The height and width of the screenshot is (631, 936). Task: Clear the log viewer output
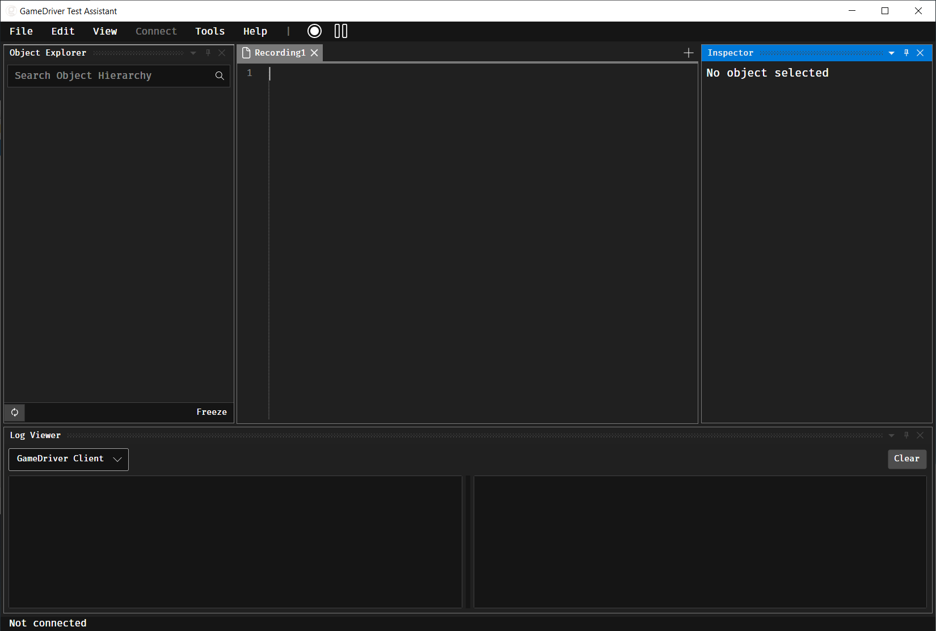[x=907, y=458]
